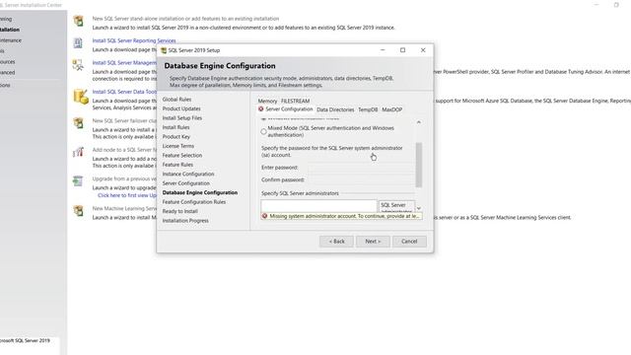Open Install SQL Server Data Tools link
631x355 pixels.
pos(124,92)
